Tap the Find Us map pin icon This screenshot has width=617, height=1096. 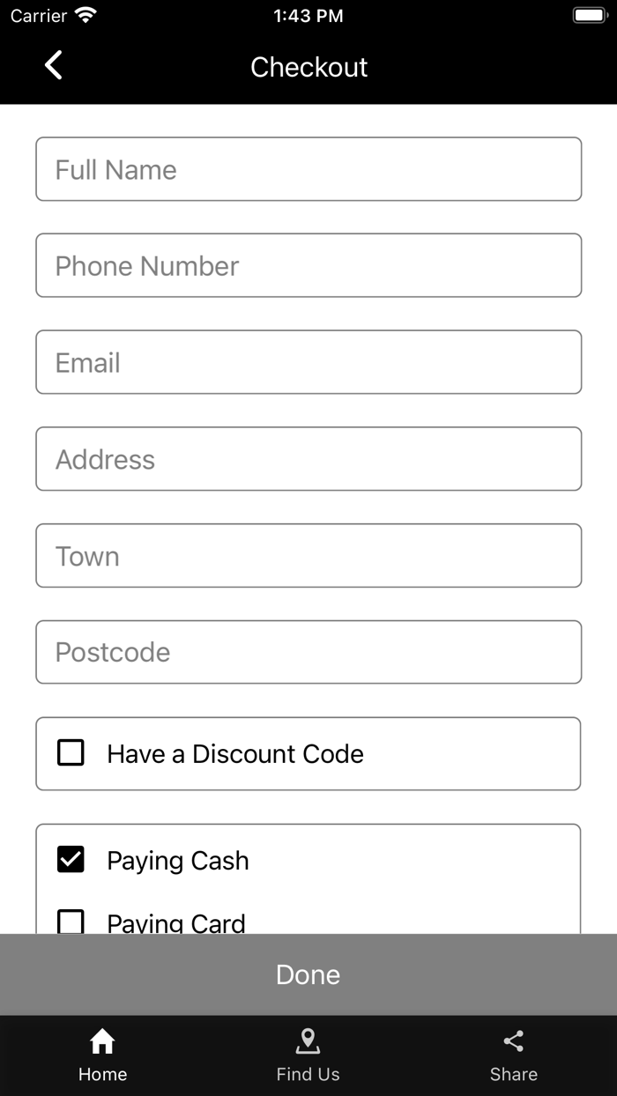(x=308, y=1041)
